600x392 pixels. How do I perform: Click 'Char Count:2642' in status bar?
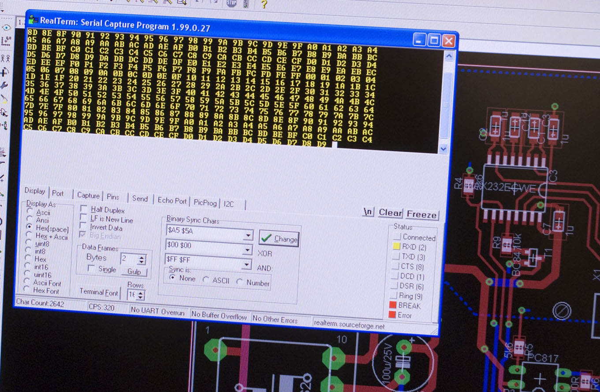[x=40, y=303]
